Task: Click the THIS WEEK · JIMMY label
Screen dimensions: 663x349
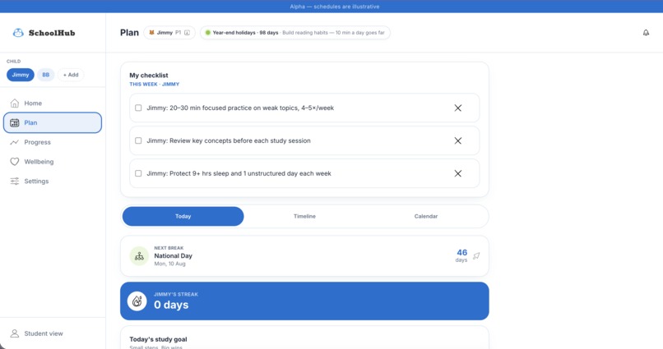Action: tap(155, 85)
